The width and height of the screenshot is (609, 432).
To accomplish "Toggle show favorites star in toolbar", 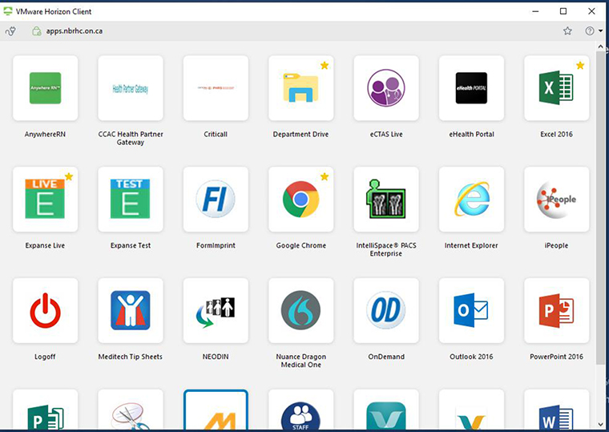I will 567,31.
